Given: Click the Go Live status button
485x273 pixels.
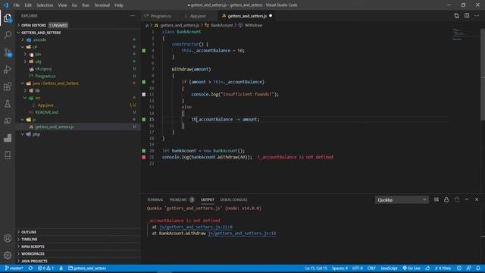Looking at the screenshot, I should (411, 268).
